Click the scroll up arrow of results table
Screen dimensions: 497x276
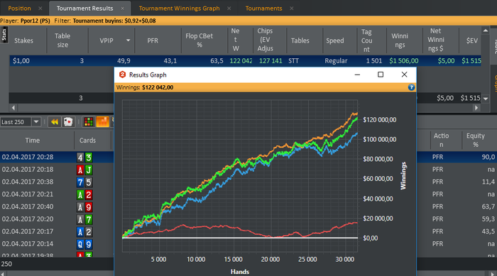(485, 31)
